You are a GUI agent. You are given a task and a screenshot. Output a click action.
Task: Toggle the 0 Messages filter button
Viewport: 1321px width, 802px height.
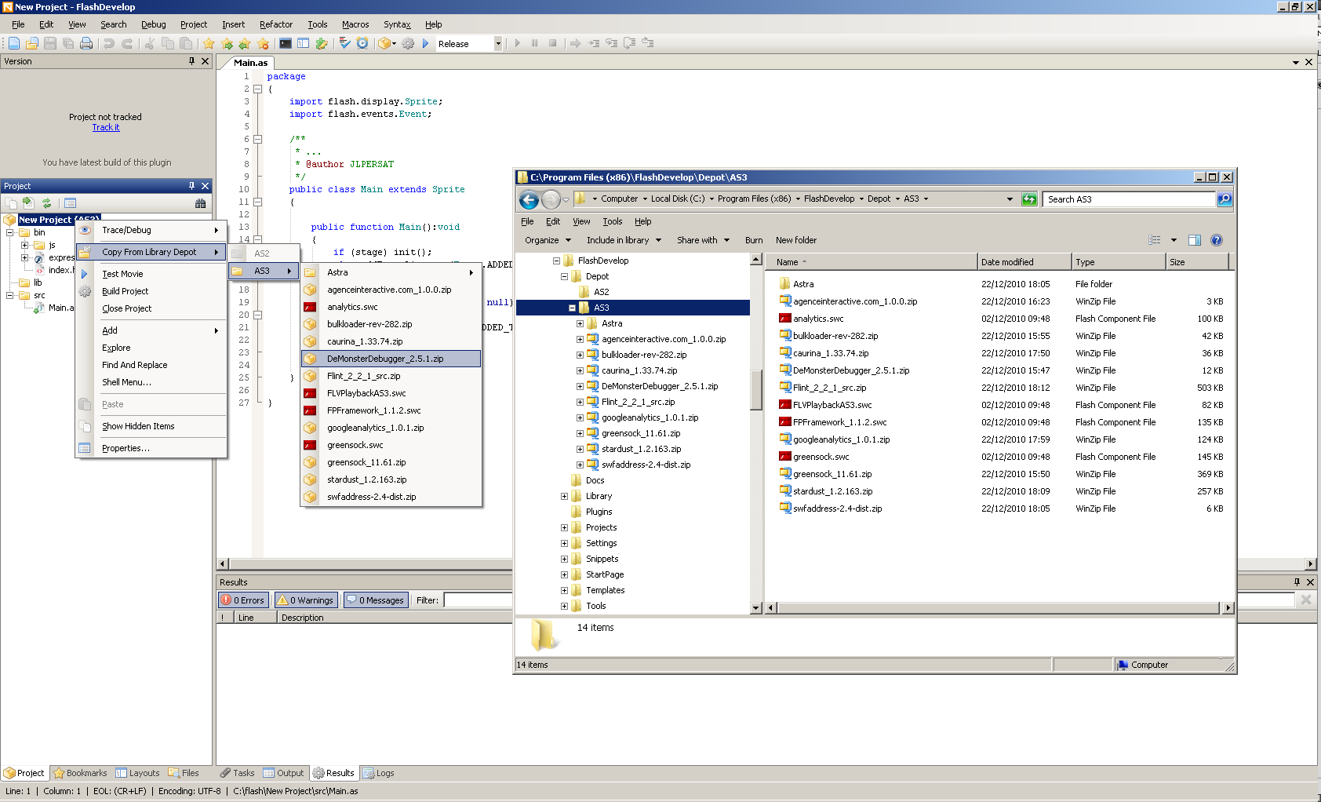point(375,600)
